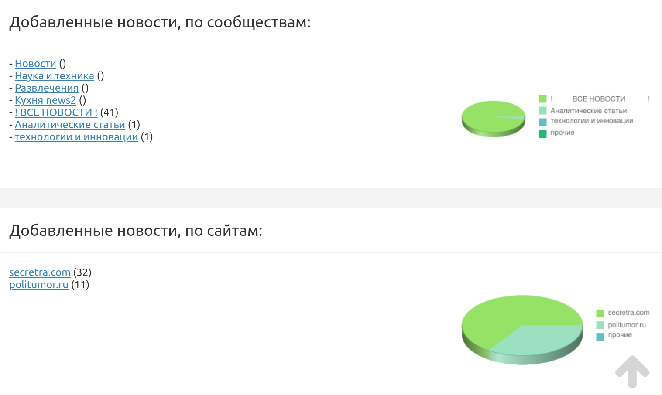
Task: Click the secretra.com legend color swatch
Action: click(600, 313)
